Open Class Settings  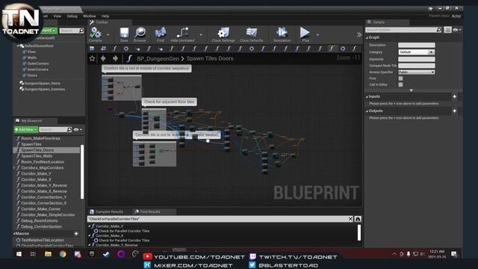point(223,34)
